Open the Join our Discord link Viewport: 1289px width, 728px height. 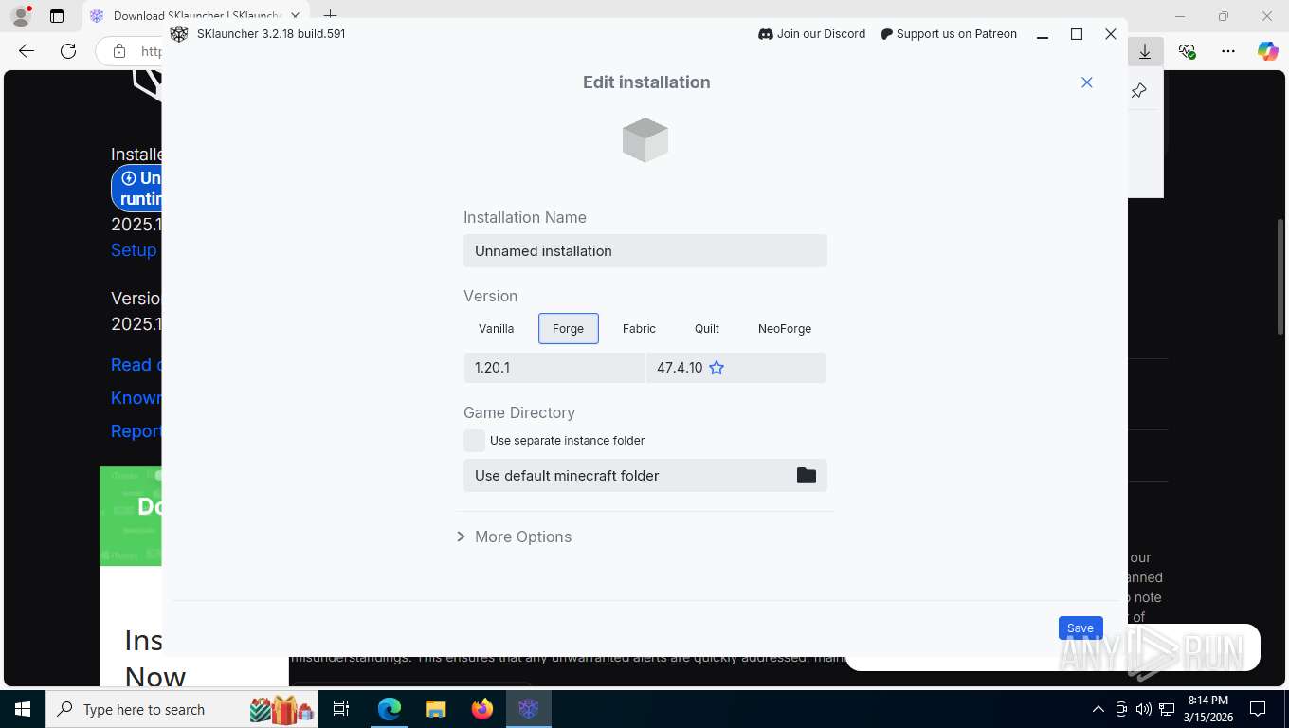click(812, 34)
